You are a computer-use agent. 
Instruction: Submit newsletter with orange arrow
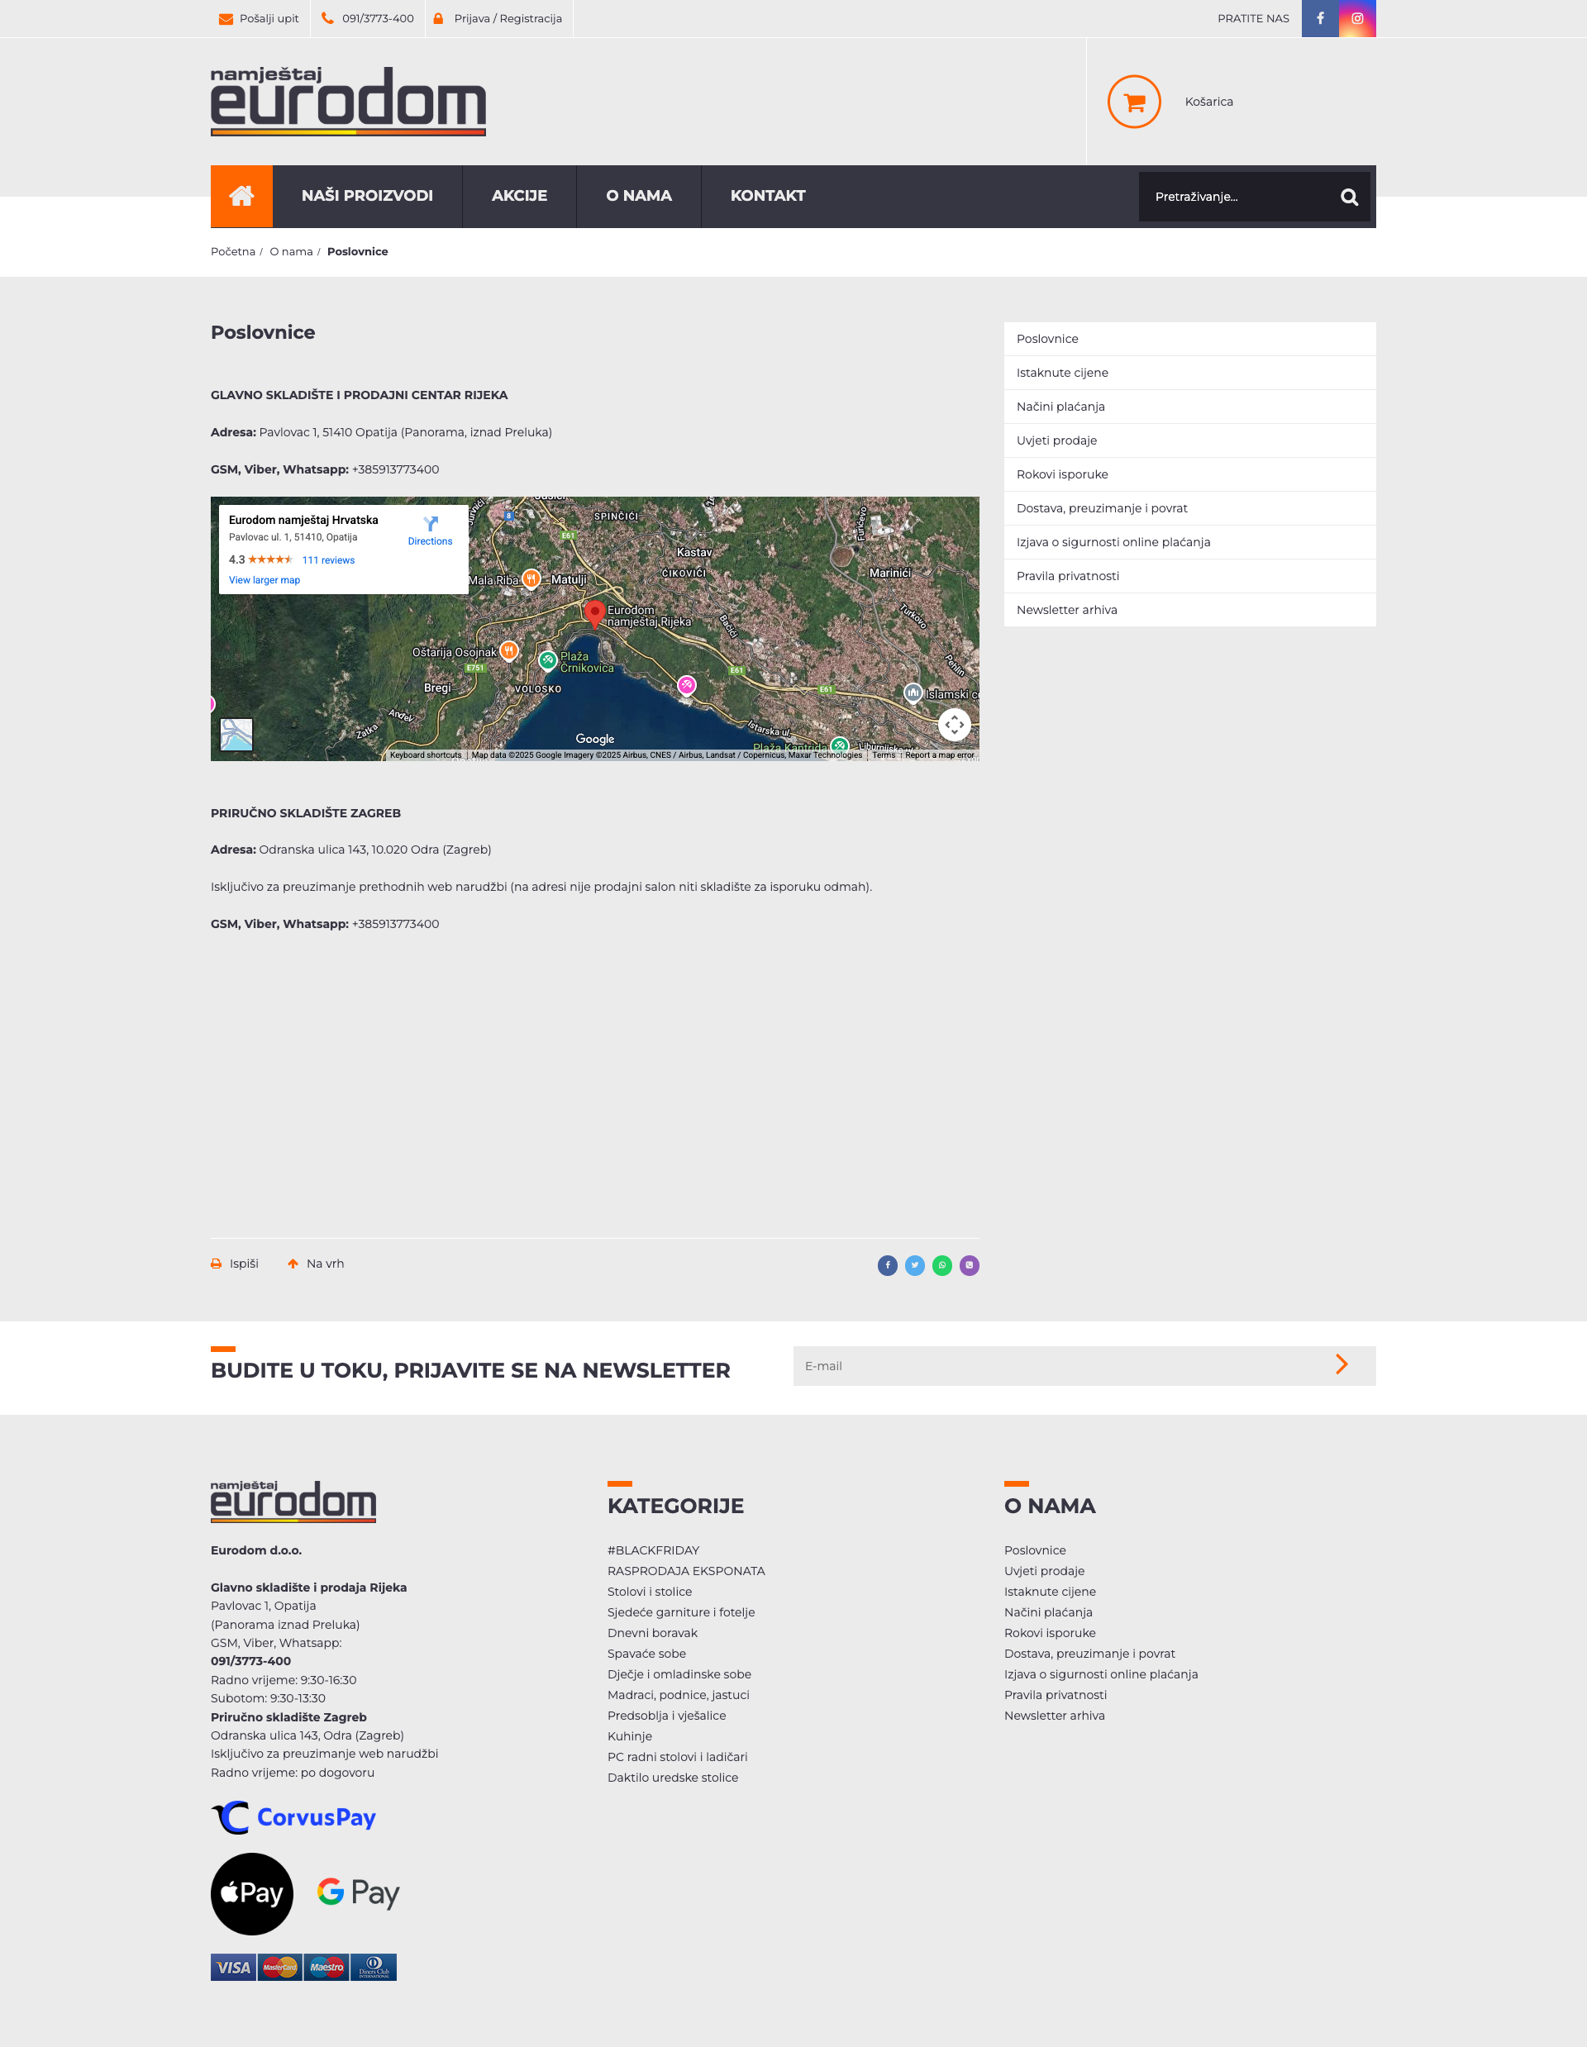pyautogui.click(x=1342, y=1364)
